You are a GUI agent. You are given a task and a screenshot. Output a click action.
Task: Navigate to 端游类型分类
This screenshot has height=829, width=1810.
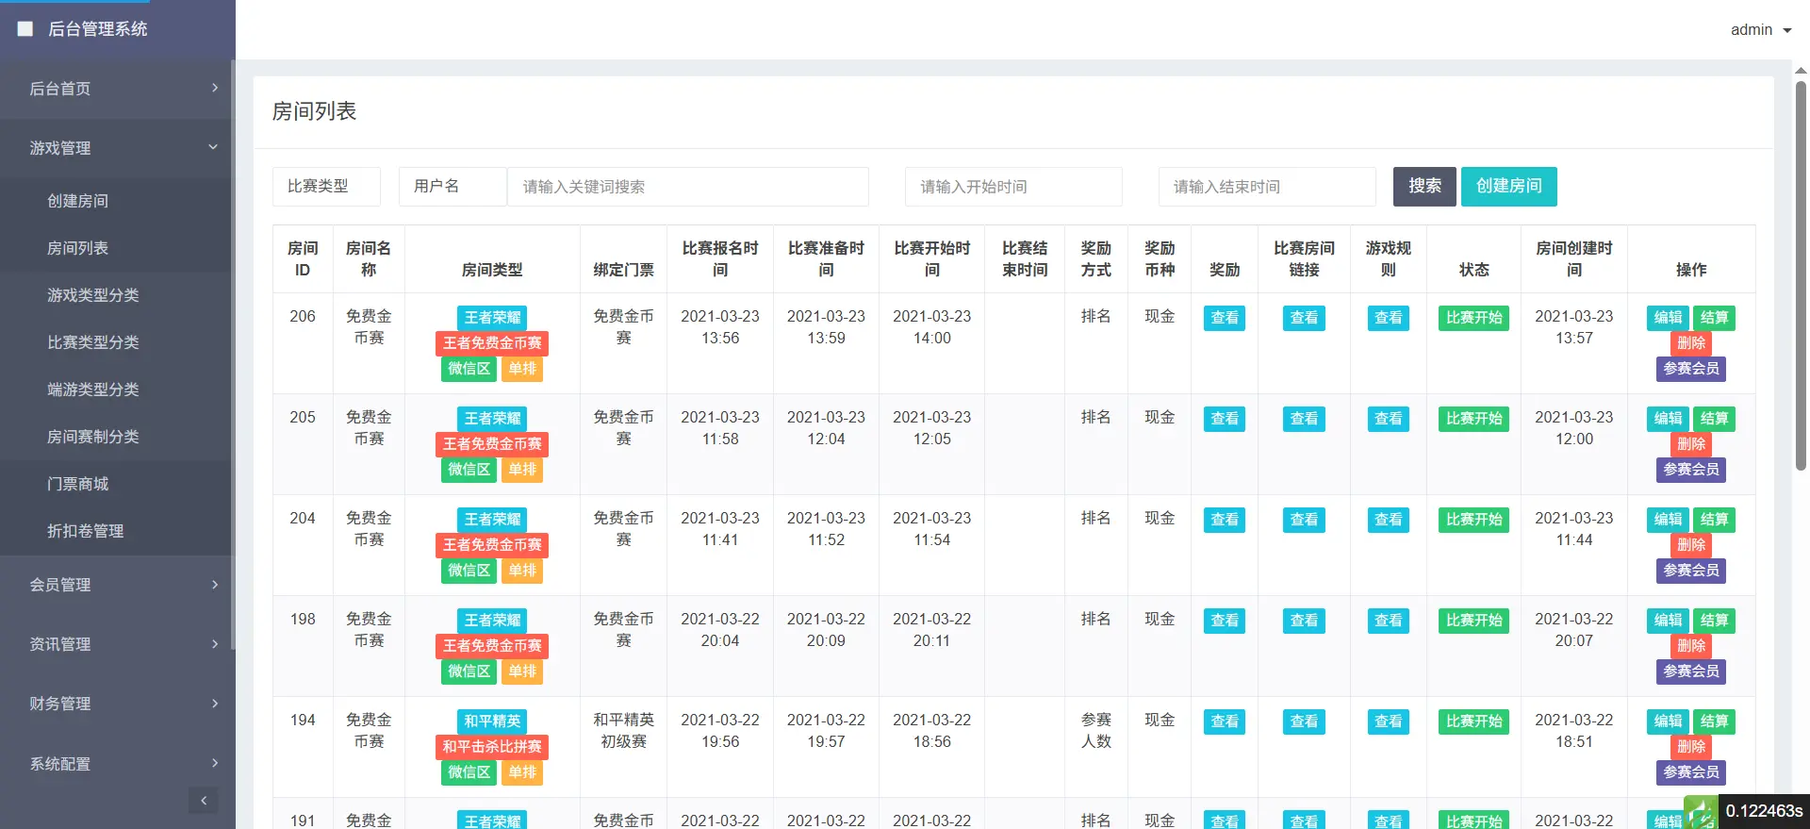[117, 390]
